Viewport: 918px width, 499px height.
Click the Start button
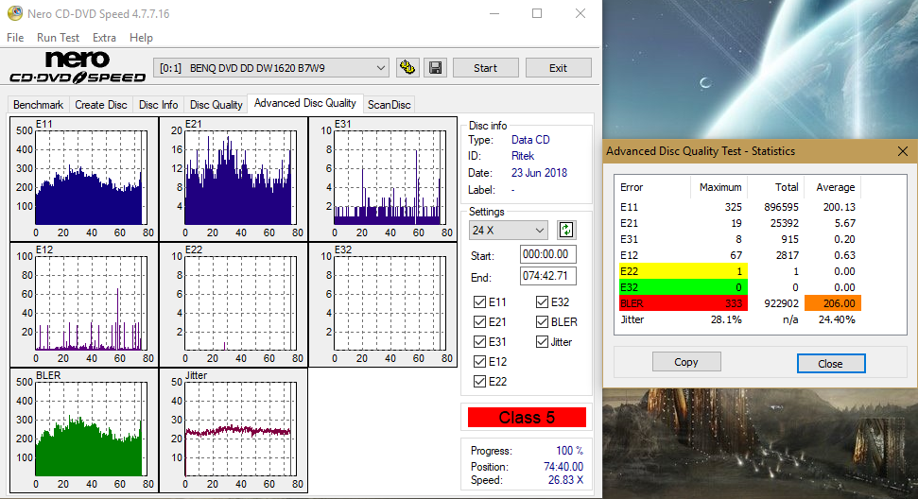pos(485,68)
